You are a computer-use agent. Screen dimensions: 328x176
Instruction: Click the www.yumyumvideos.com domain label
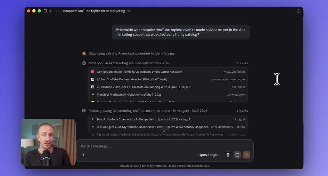click(x=228, y=79)
